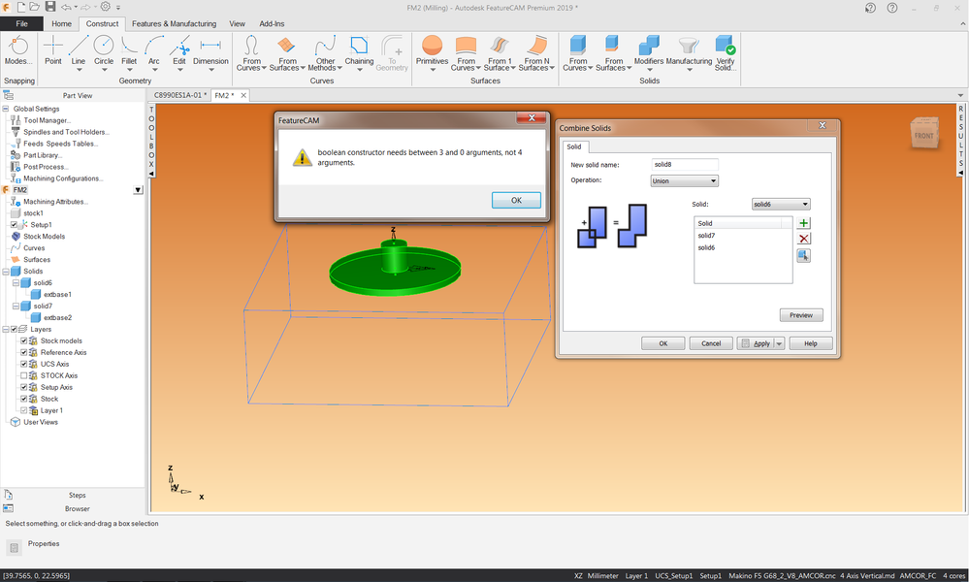Click Cancel in Combine Solids dialog

click(x=711, y=343)
